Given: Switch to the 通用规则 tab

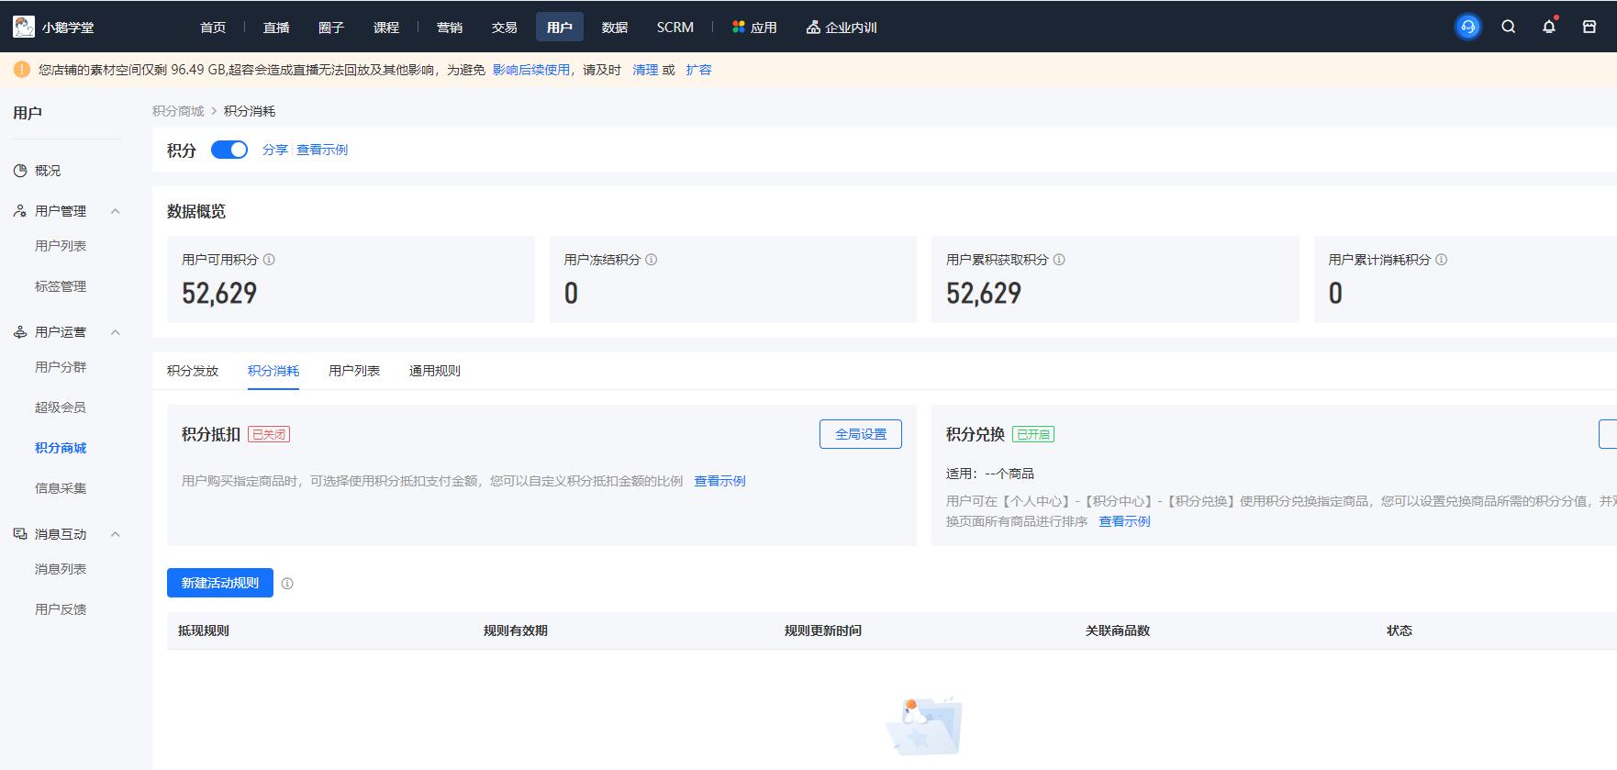Looking at the screenshot, I should pyautogui.click(x=434, y=371).
